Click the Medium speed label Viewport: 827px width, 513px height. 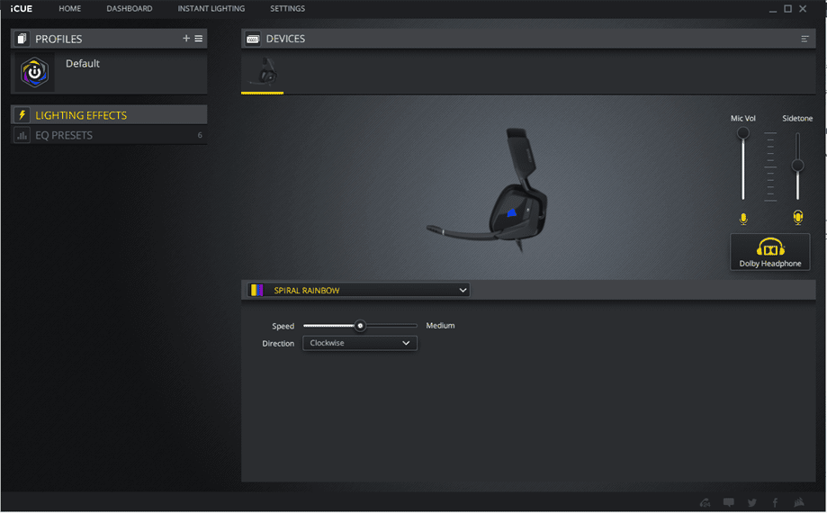pyautogui.click(x=440, y=326)
